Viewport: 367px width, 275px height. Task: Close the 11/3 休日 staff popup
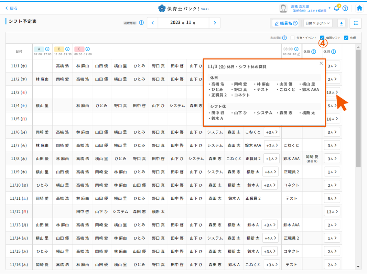(321, 63)
